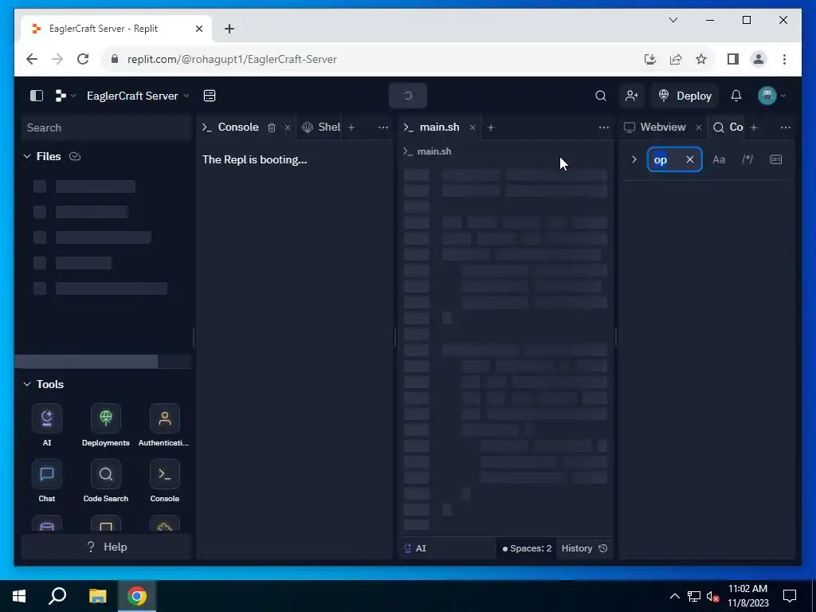Viewport: 816px width, 612px height.
Task: Add a new tab next to Shell
Action: [351, 127]
